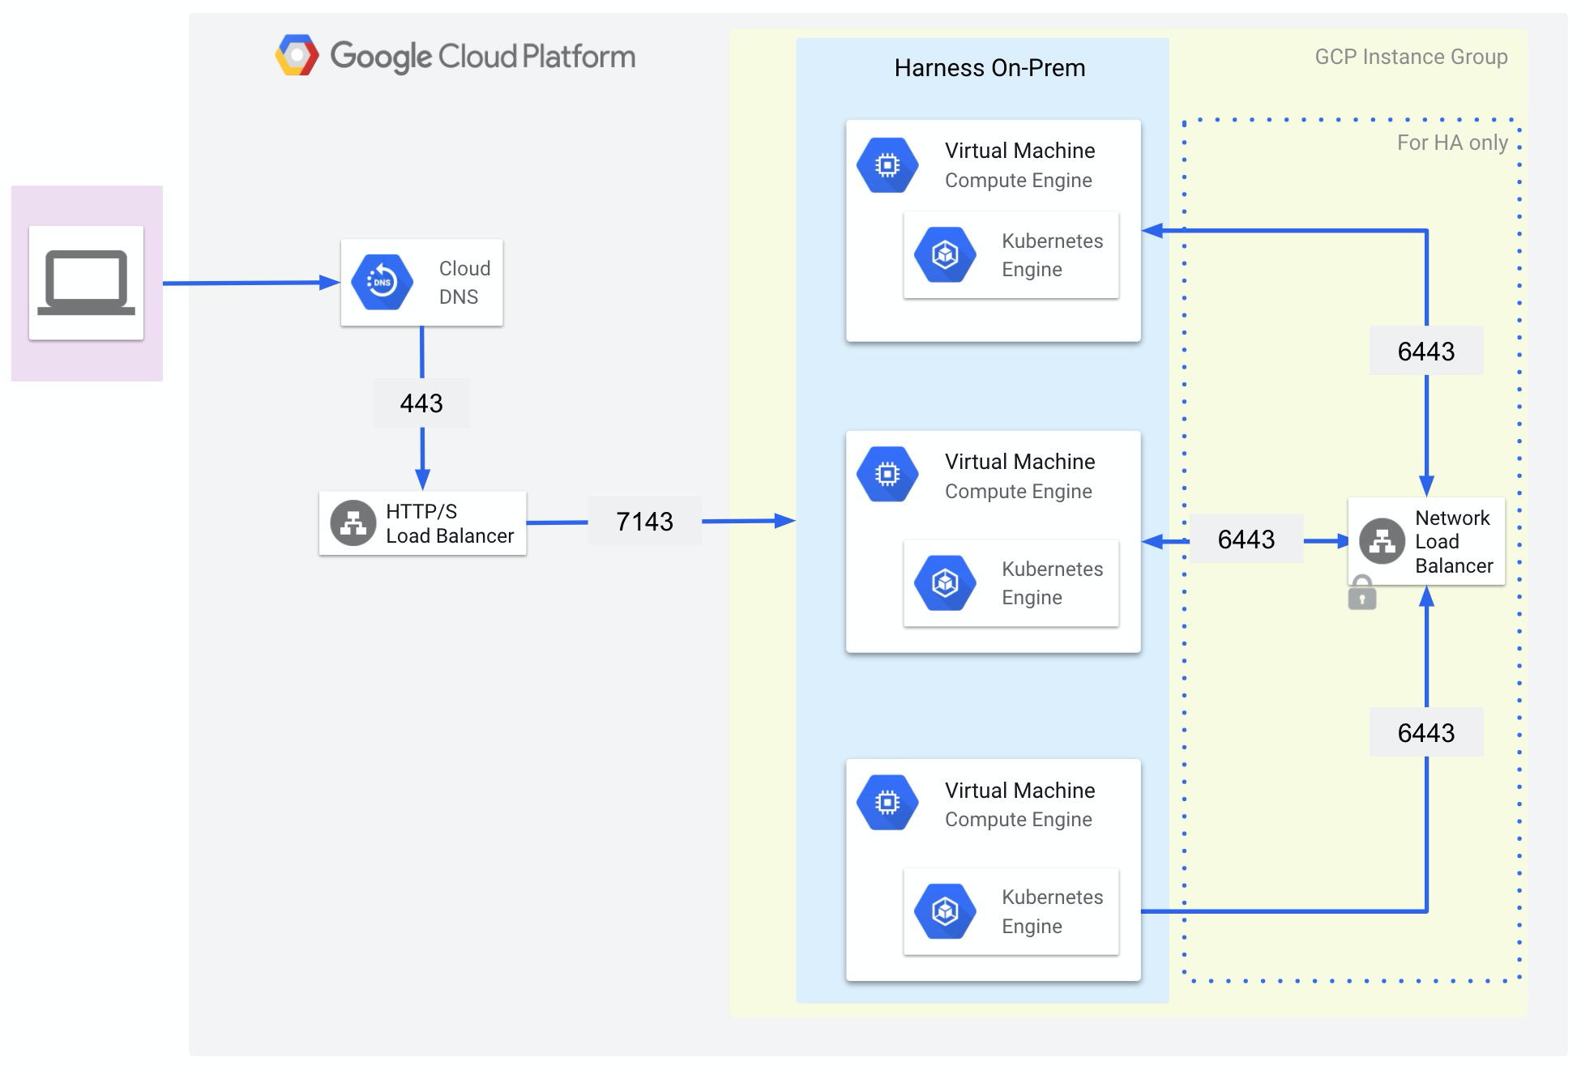Click the top VM's Kubernetes Engine icon

[x=945, y=254]
